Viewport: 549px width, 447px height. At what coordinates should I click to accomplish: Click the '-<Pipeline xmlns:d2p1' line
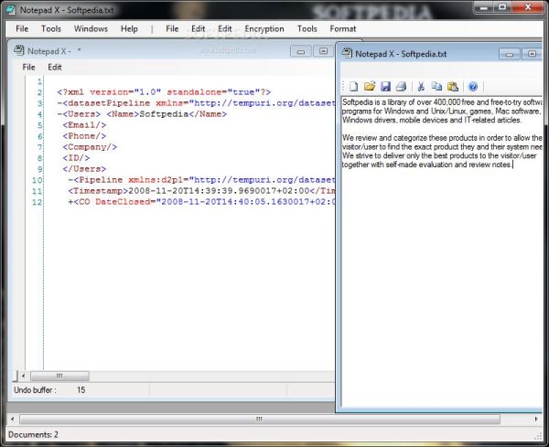(201, 180)
